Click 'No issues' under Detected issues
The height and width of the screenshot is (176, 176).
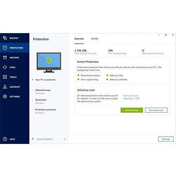[40, 93]
